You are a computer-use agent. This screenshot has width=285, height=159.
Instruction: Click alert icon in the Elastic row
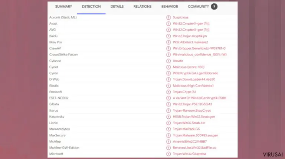point(168,86)
